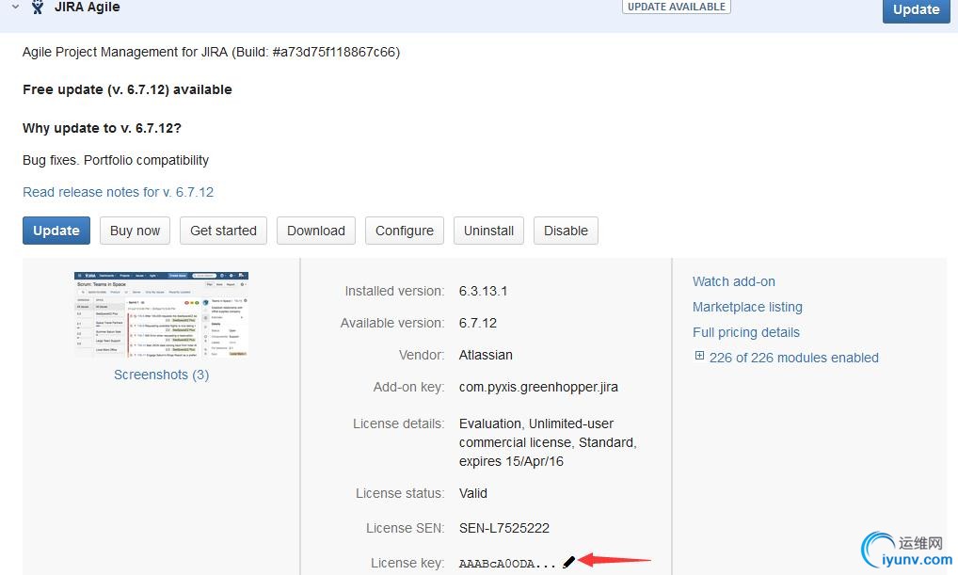The height and width of the screenshot is (575, 958).
Task: Select the vendor name Atlassian
Action: click(486, 355)
